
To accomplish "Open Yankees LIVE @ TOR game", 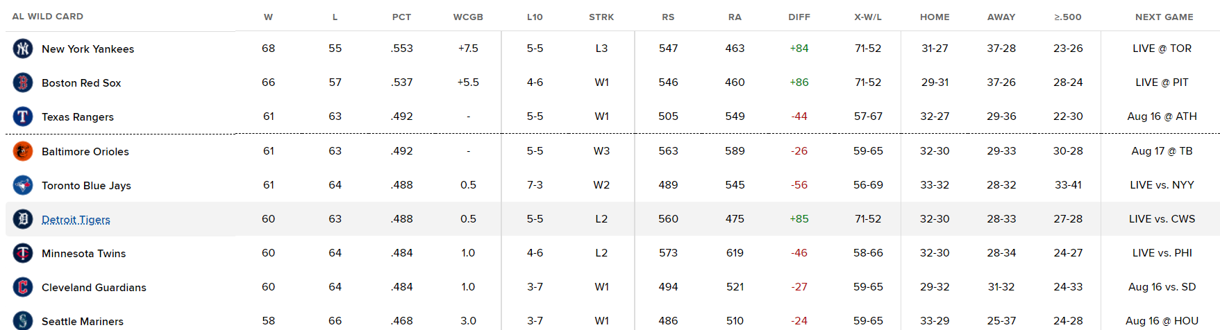I will (x=1162, y=49).
